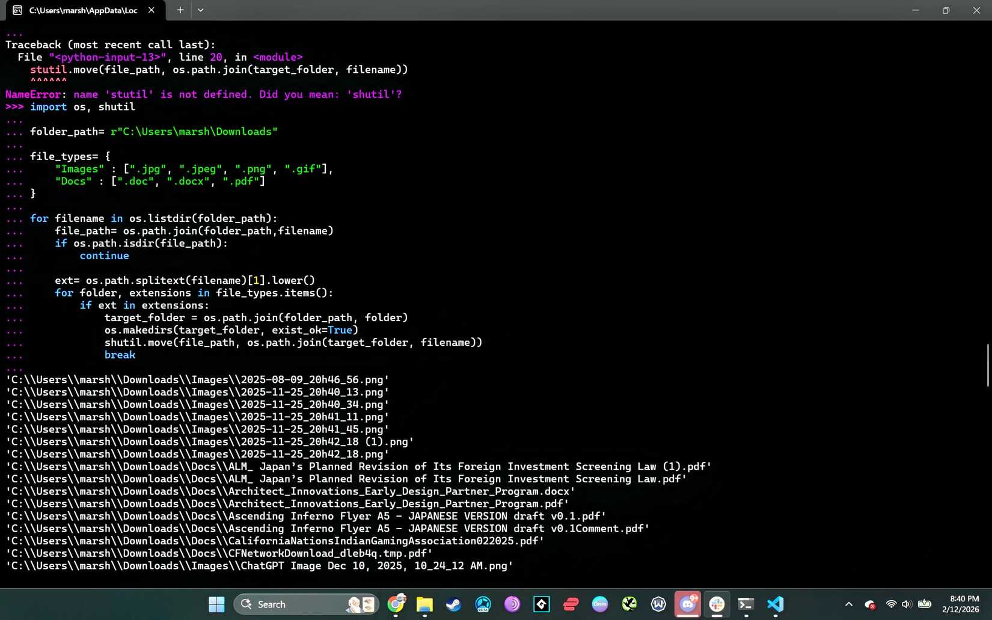The height and width of the screenshot is (620, 992).
Task: Click the "Docs" extensions line
Action: coord(160,181)
